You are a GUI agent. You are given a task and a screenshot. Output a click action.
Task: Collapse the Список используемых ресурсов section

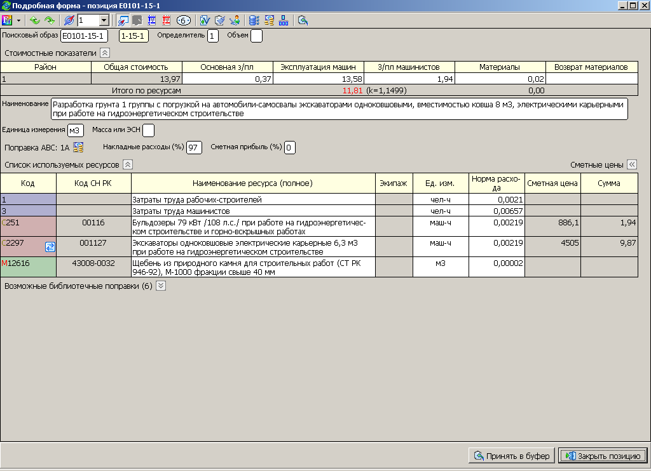point(127,164)
